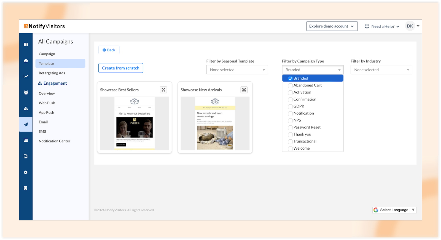Open the apps grid icon in sidebar
This screenshot has width=441, height=240.
pos(26,44)
